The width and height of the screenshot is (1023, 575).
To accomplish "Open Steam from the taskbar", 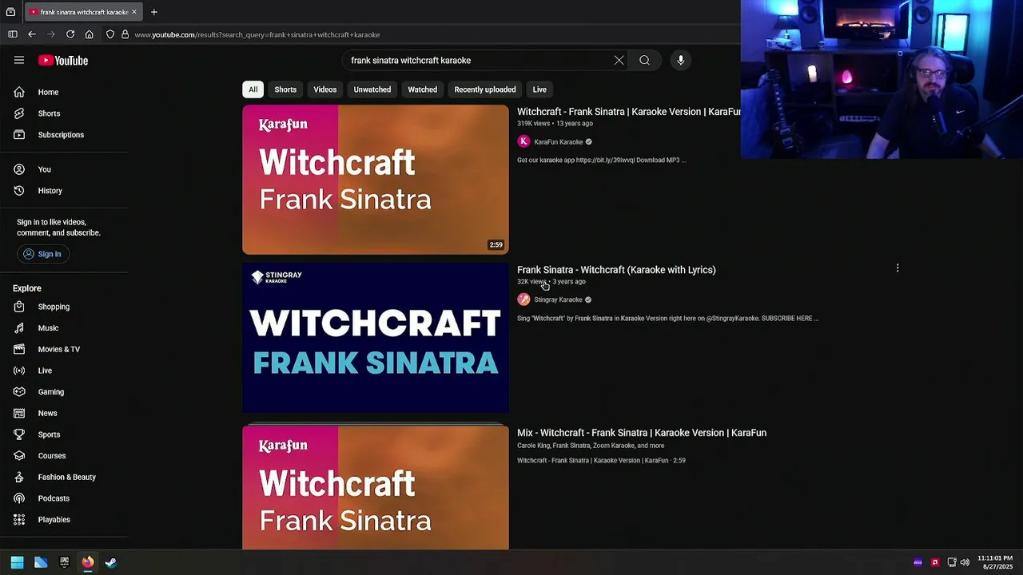I will pyautogui.click(x=111, y=562).
